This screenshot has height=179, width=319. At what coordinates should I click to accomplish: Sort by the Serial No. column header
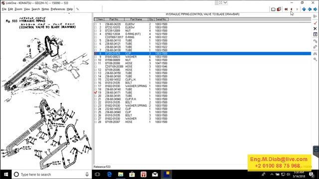coord(161,19)
